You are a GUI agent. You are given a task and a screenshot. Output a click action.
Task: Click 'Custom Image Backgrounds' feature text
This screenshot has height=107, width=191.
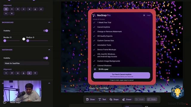[x=109, y=61]
